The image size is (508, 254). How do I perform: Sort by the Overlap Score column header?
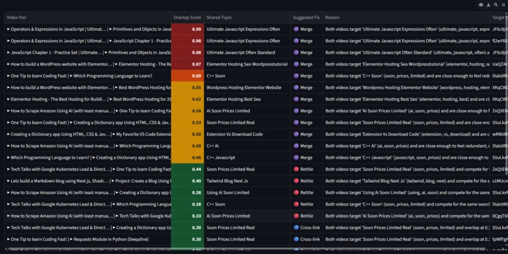pos(188,18)
